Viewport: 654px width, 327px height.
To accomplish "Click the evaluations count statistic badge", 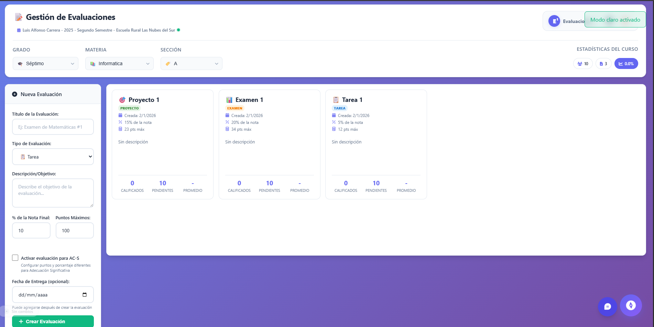I will 603,64.
